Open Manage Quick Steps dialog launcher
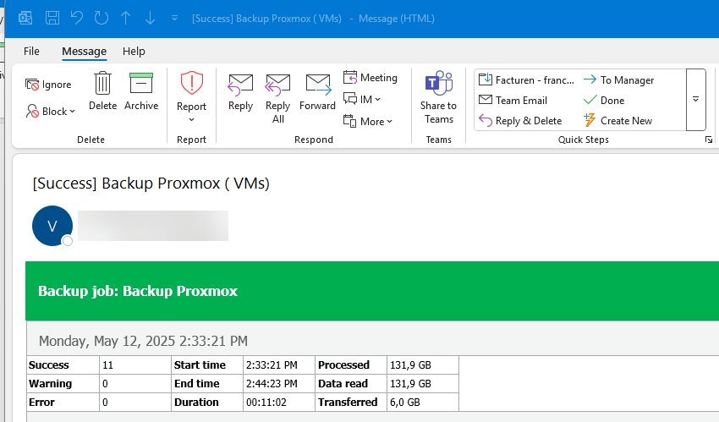This screenshot has height=422, width=719. click(709, 140)
